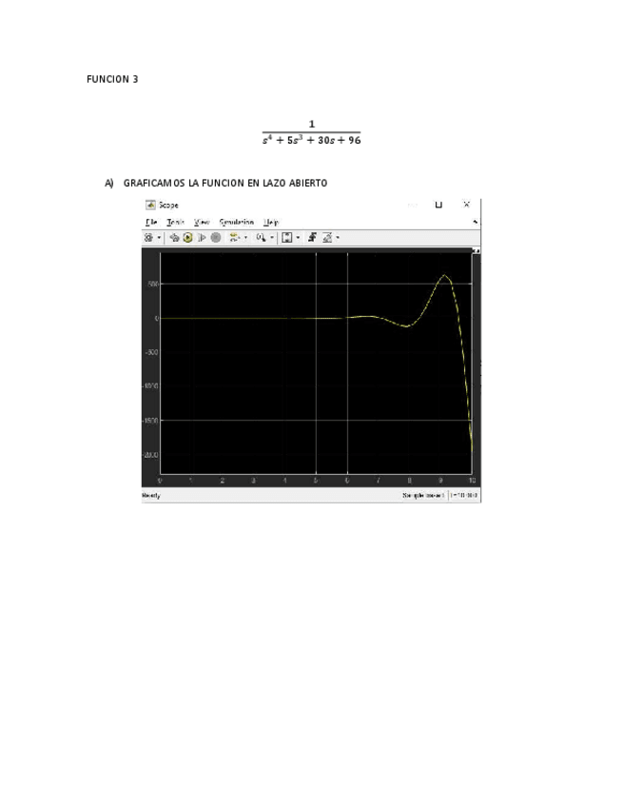
Task: Open the Simulation menu
Action: [237, 223]
